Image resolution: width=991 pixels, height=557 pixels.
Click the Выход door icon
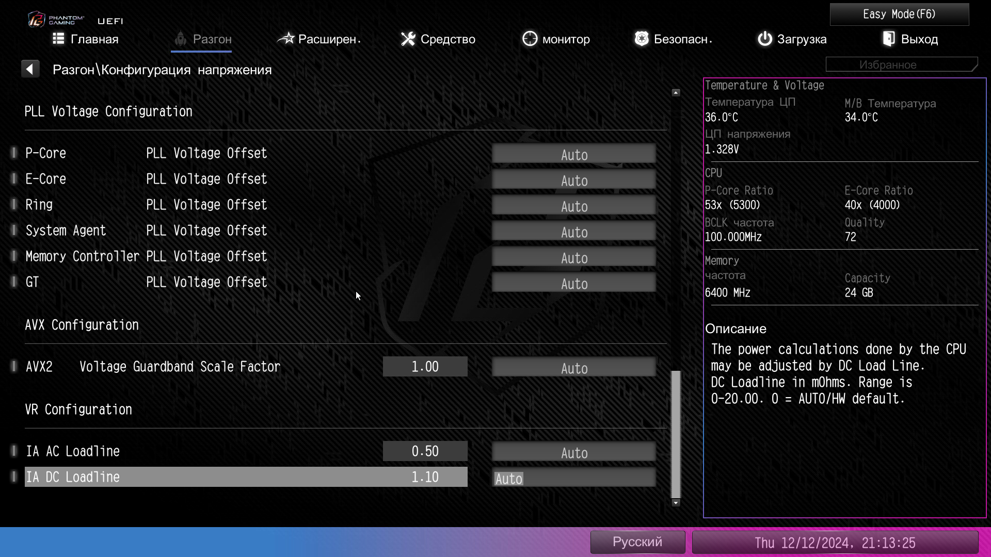coord(889,39)
